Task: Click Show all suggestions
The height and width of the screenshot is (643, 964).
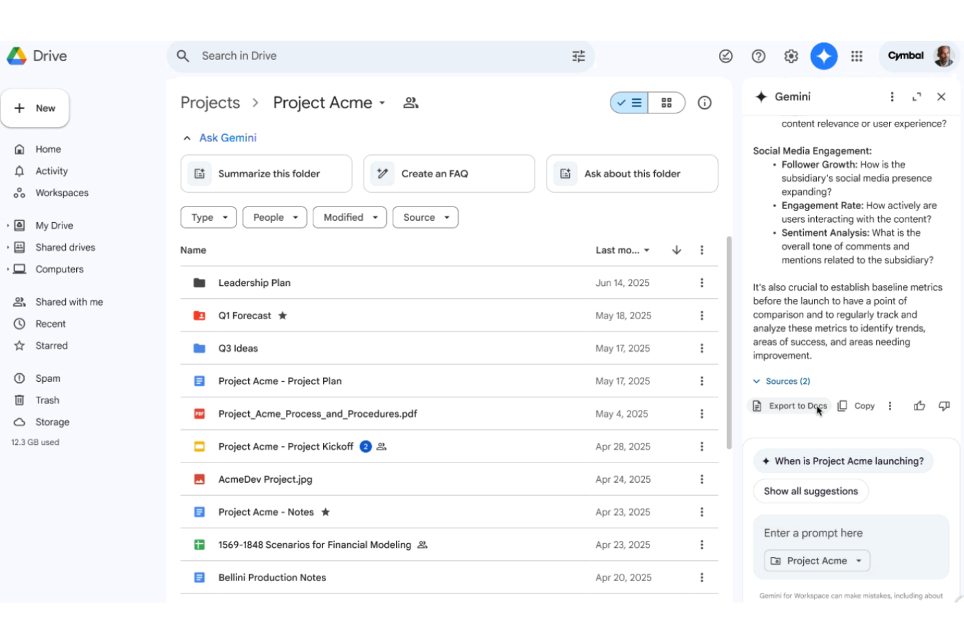Action: tap(811, 491)
